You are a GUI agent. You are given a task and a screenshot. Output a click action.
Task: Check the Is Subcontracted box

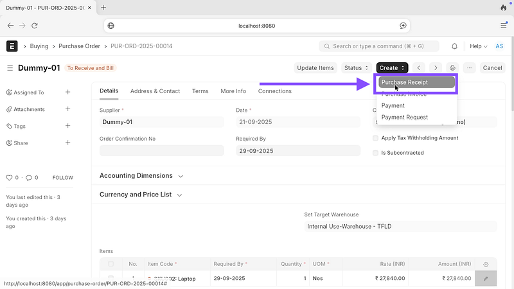coord(376,153)
